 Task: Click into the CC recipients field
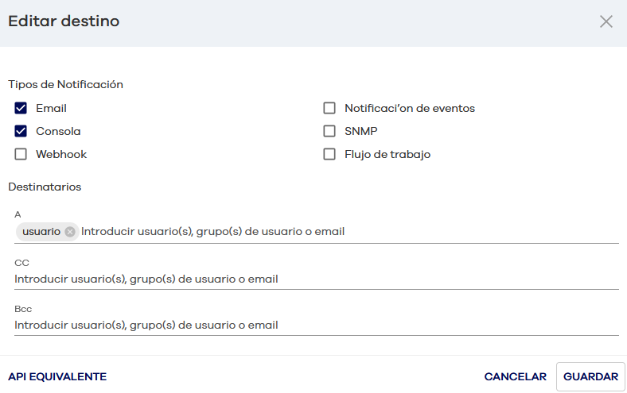pyautogui.click(x=317, y=279)
